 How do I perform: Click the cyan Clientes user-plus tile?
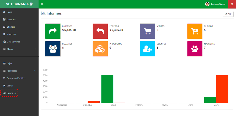coord(147,49)
